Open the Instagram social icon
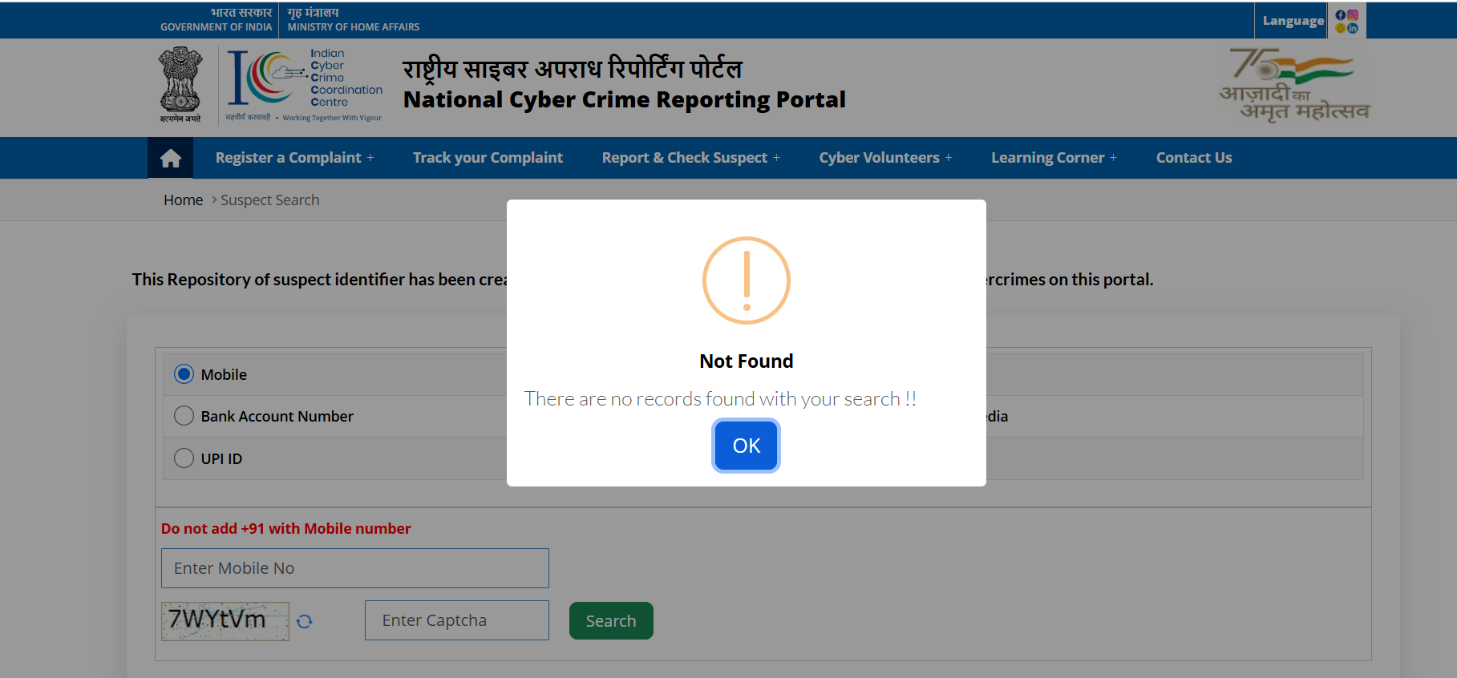The image size is (1457, 678). point(1353,15)
